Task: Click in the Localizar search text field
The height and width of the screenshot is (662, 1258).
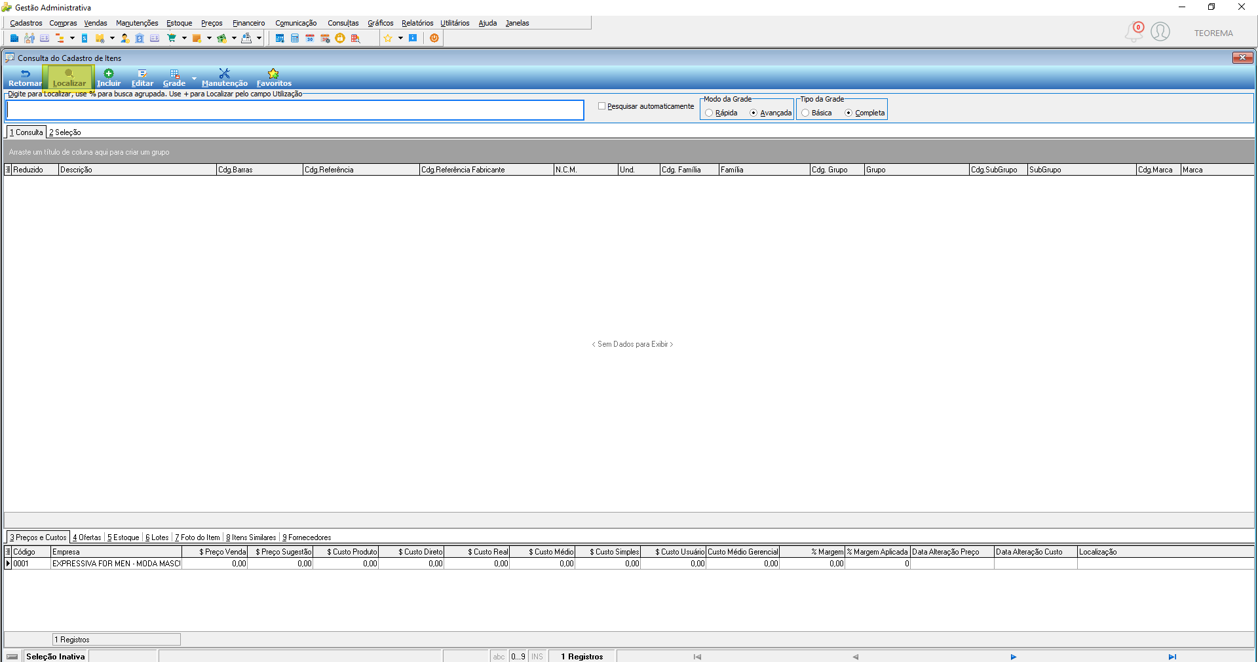Action: coord(295,110)
